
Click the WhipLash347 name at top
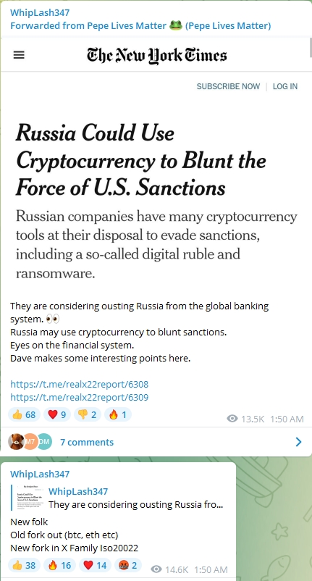[x=40, y=12]
